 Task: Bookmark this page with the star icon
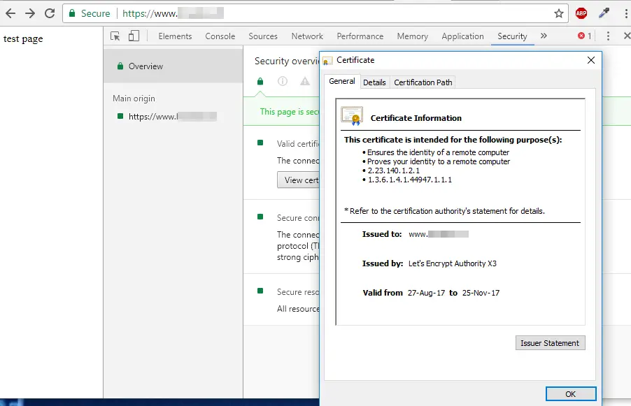tap(558, 13)
